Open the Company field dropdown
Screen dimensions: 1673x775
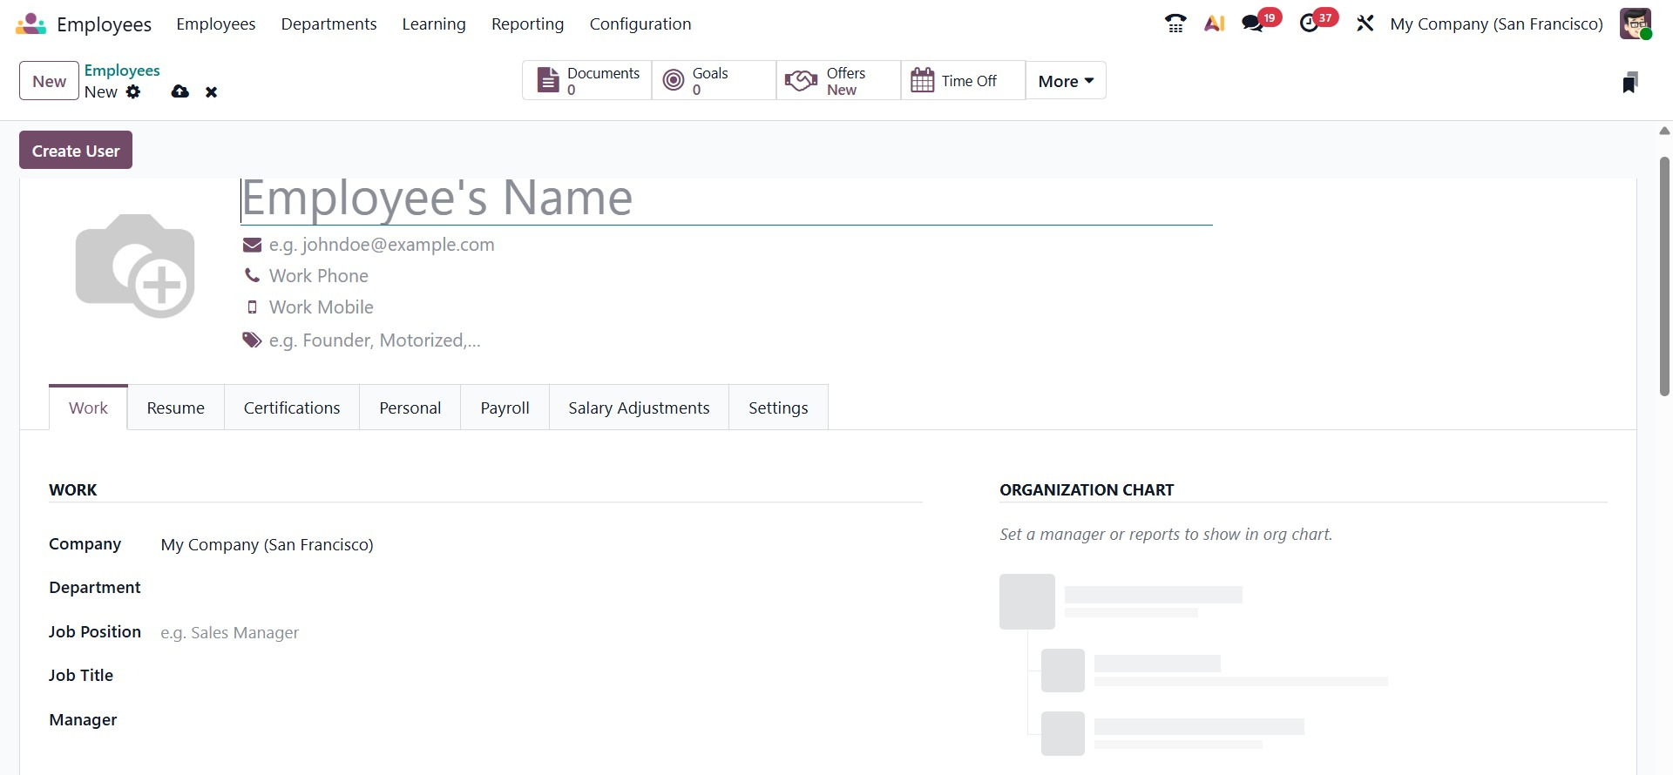click(x=541, y=545)
